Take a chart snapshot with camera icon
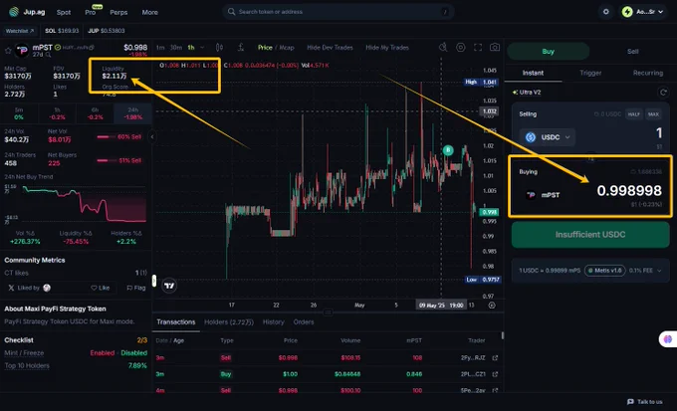Image resolution: width=677 pixels, height=411 pixels. click(495, 48)
